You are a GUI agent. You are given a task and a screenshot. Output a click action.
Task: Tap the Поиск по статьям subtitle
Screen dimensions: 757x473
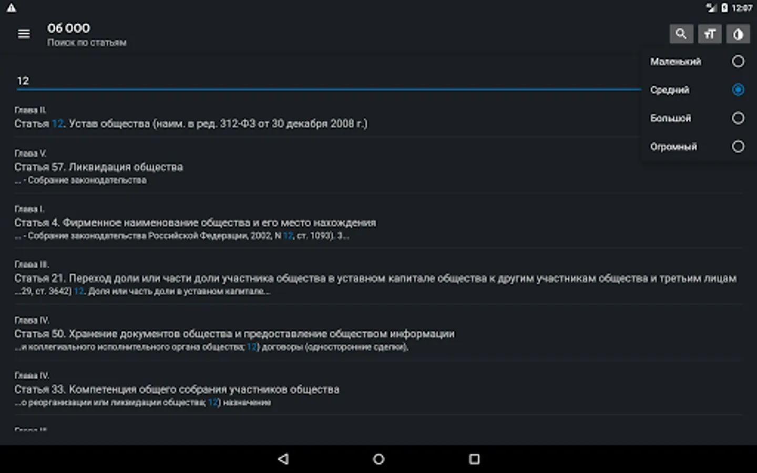87,43
